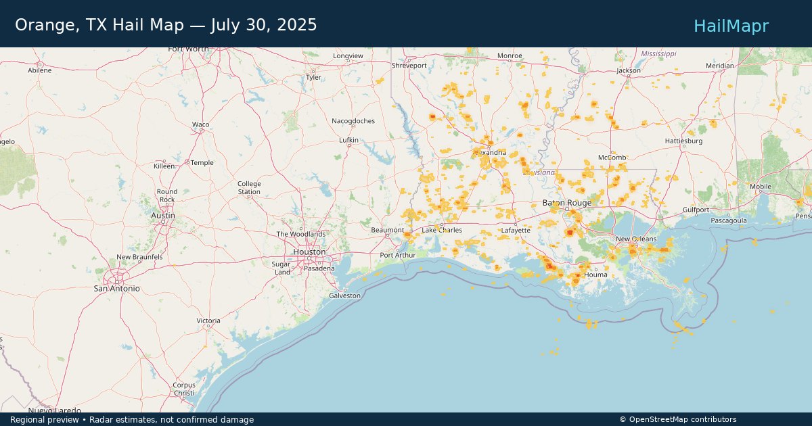Click the Victoria map label
812x426 pixels.
[x=208, y=320]
